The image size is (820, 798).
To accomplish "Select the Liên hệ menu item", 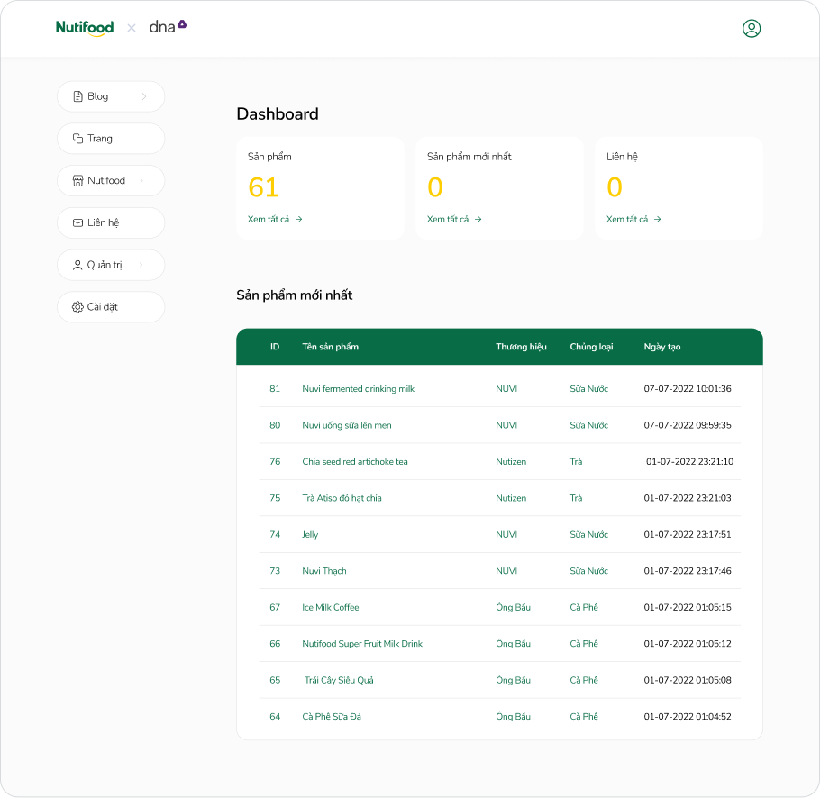I will coord(108,222).
